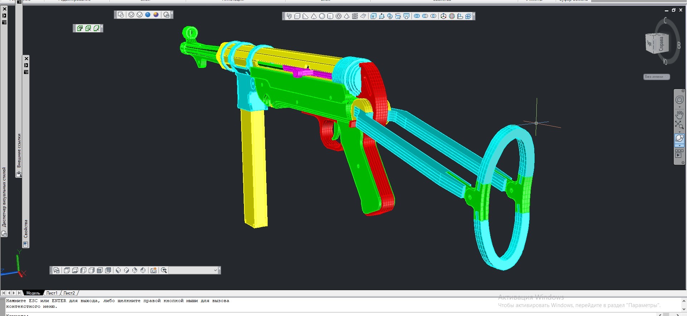Click the Helix tool icon
Viewport: 687px width, 316px height.
(355, 16)
